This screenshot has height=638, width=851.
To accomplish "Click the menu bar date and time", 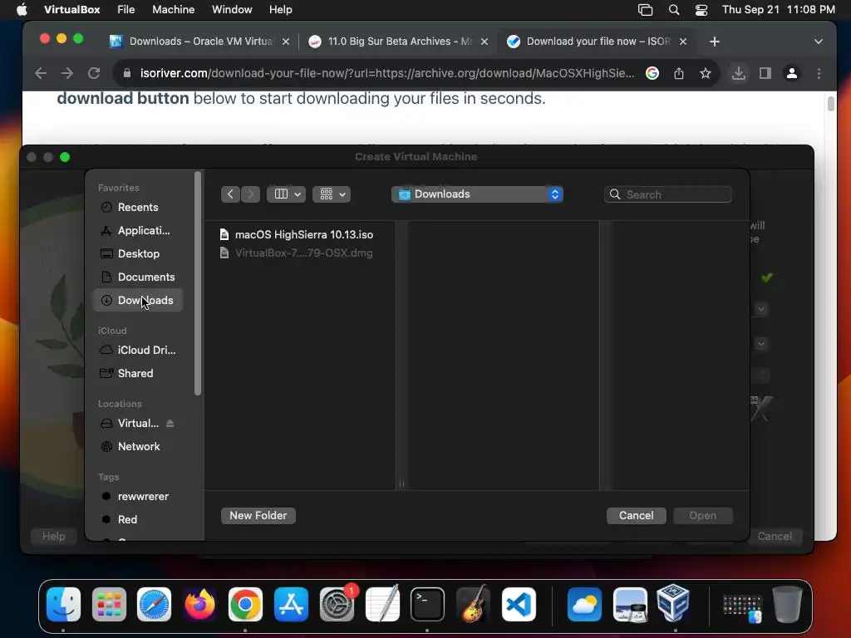I will (x=778, y=10).
